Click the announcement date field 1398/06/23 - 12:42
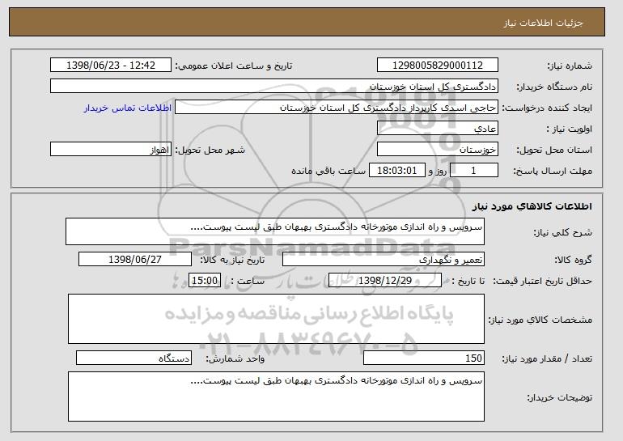Viewport: 623px width, 441px height. 111,66
